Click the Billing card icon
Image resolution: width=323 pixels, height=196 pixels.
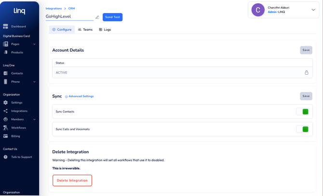click(6, 136)
